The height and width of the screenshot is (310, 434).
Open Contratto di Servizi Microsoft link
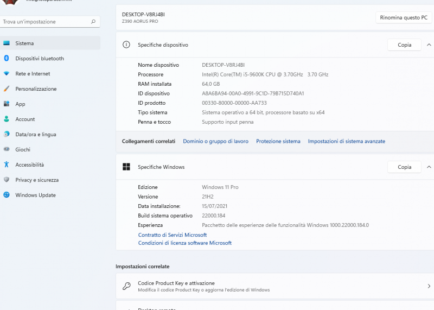tap(173, 235)
